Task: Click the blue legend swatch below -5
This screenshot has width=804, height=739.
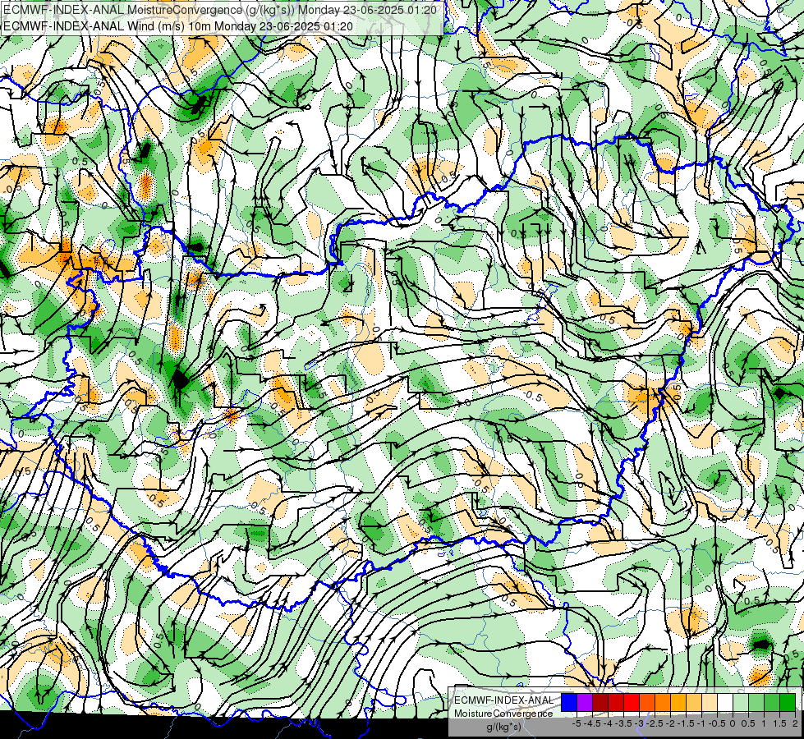Action: (569, 702)
